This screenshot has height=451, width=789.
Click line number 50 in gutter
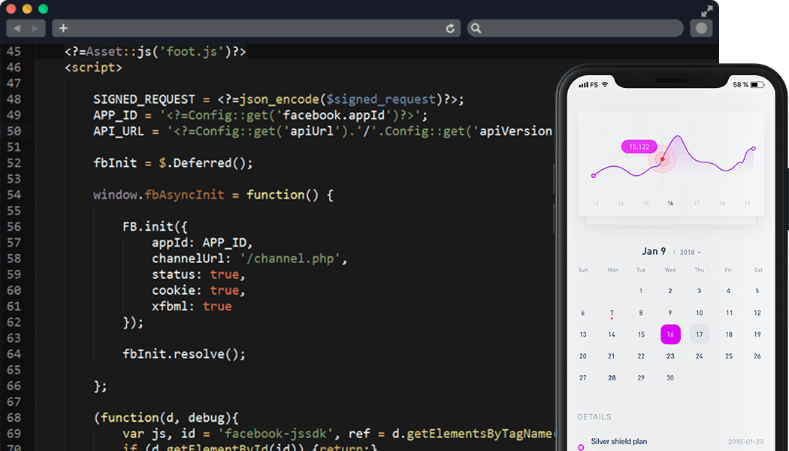(x=14, y=131)
